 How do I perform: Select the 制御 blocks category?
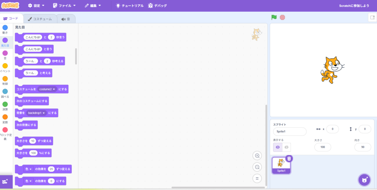[x=5, y=81]
